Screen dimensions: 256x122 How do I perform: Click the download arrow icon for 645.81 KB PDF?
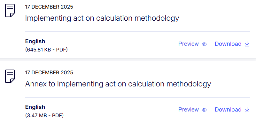tap(247, 44)
